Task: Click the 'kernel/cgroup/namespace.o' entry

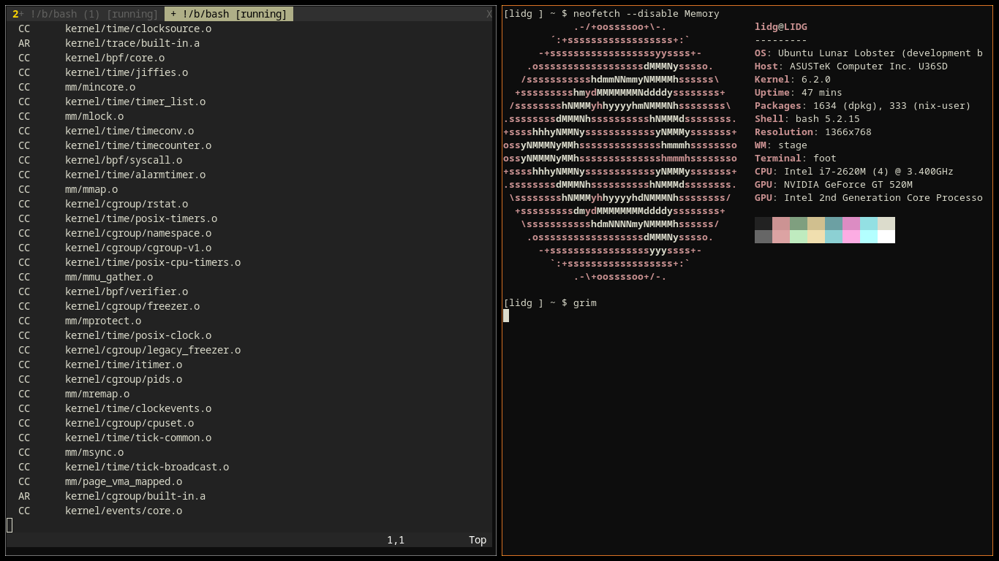Action: tap(138, 233)
